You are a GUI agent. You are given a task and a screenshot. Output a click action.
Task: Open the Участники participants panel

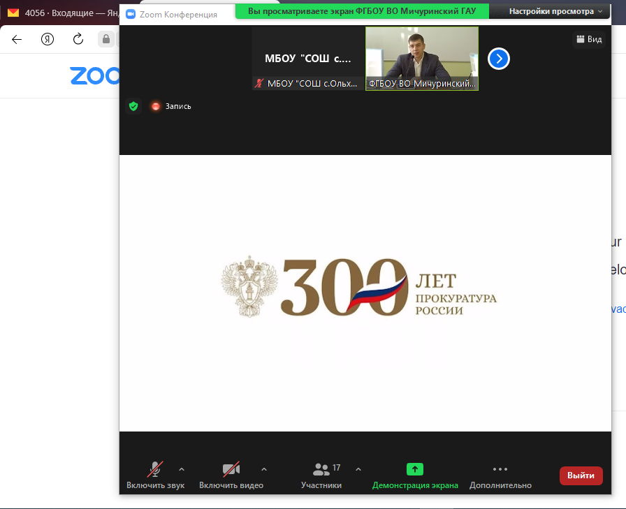pos(321,475)
